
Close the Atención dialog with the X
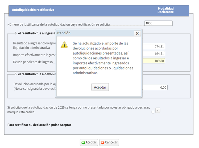(137, 33)
